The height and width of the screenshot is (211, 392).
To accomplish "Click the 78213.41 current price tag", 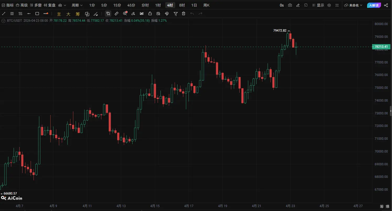I will pyautogui.click(x=381, y=47).
